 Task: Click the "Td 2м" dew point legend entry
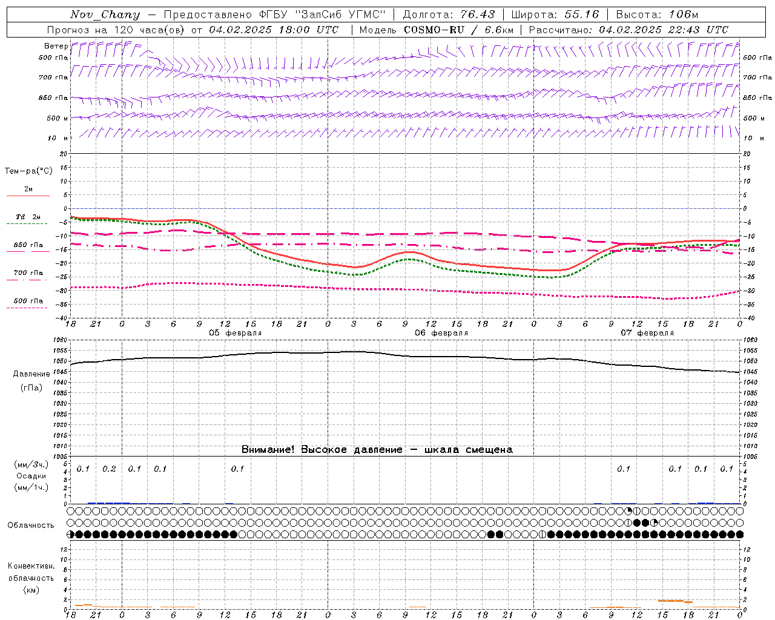(28, 217)
